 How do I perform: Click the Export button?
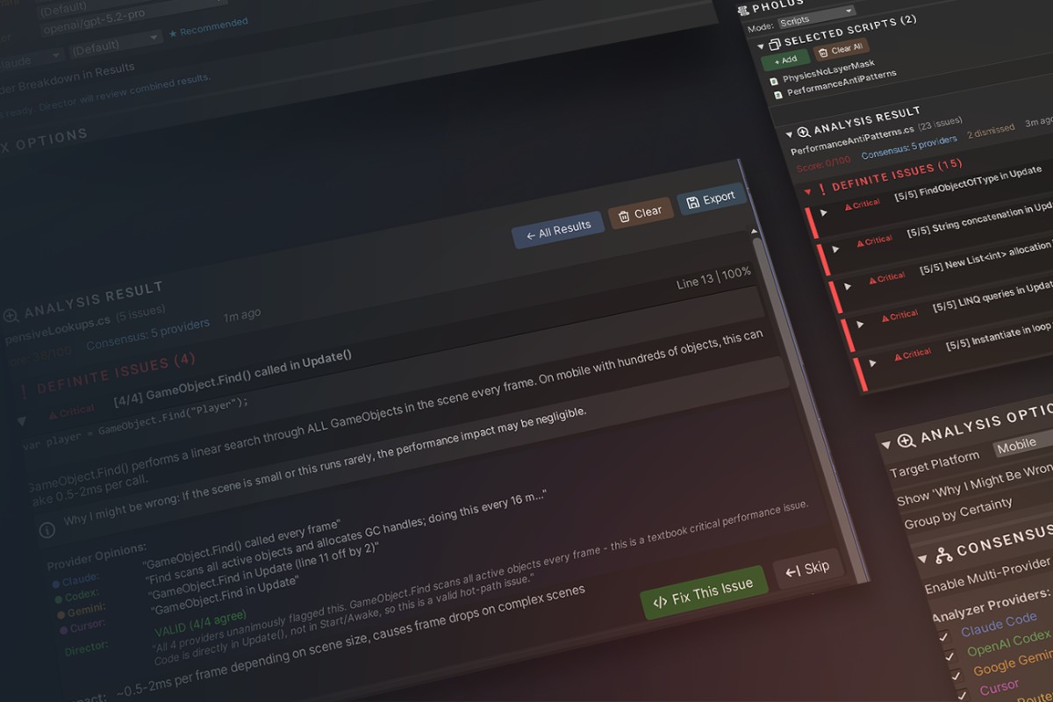click(x=711, y=198)
